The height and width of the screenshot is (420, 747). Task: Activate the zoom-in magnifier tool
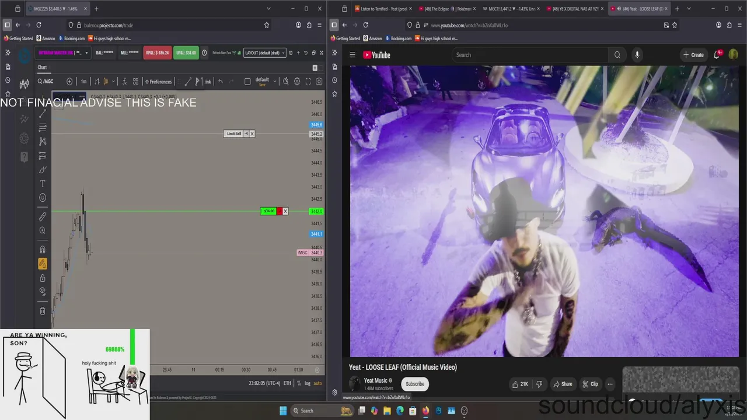point(43,230)
